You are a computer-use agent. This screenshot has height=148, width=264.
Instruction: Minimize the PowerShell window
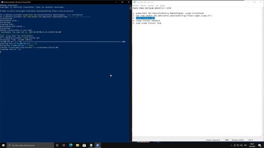pyautogui.click(x=116, y=2)
